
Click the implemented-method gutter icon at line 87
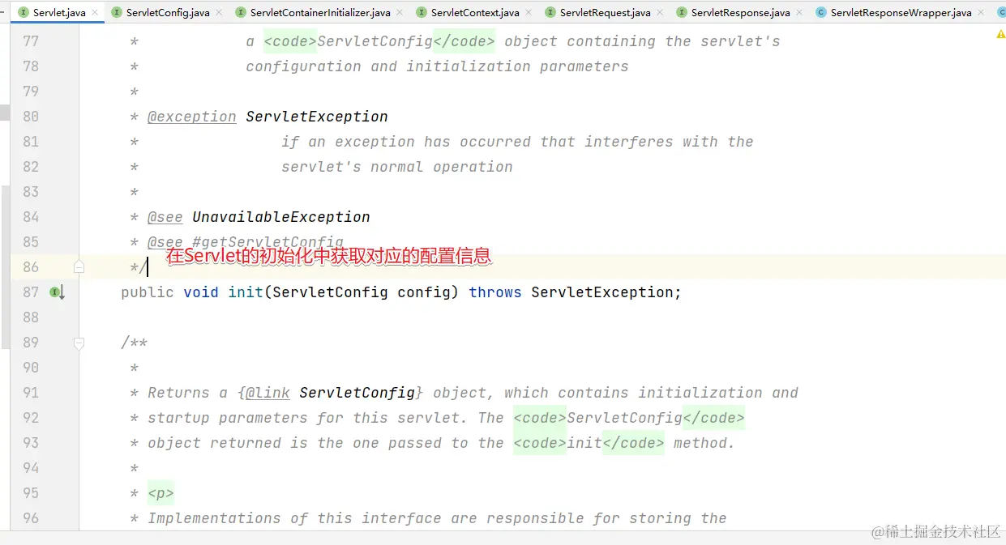(57, 292)
